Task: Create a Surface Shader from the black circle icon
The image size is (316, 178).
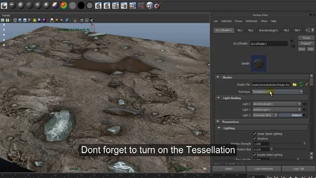Action: coord(81,5)
